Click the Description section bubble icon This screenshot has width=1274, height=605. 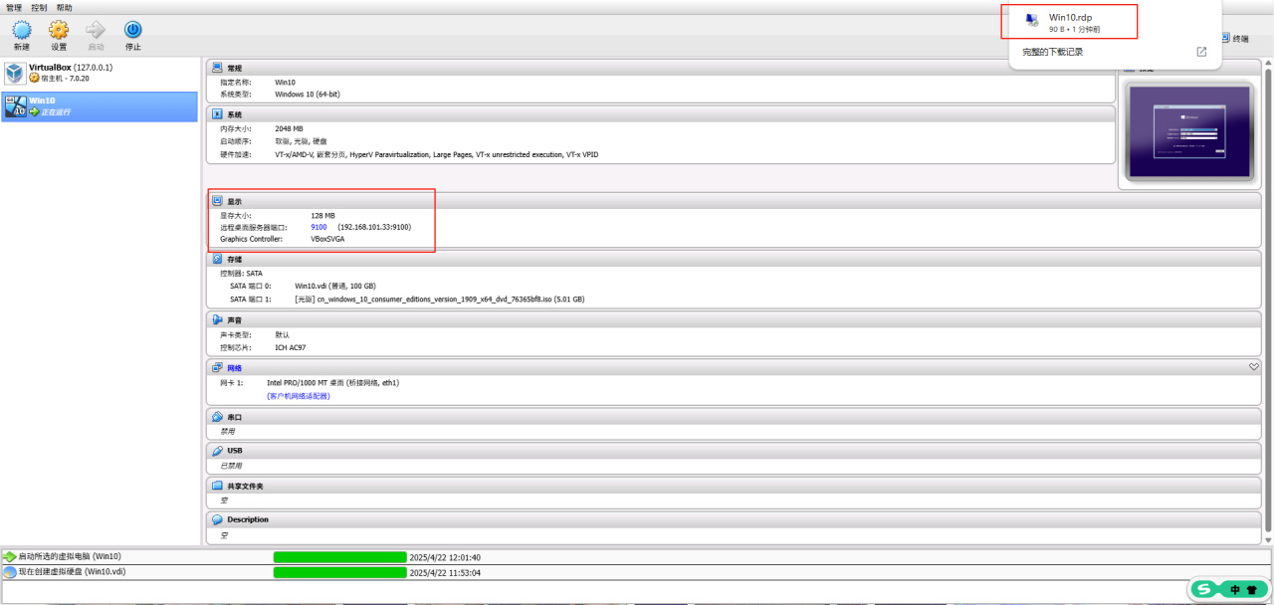[x=217, y=519]
